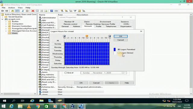Switch to the Organization tab
193x109 pixels.
point(126,26)
